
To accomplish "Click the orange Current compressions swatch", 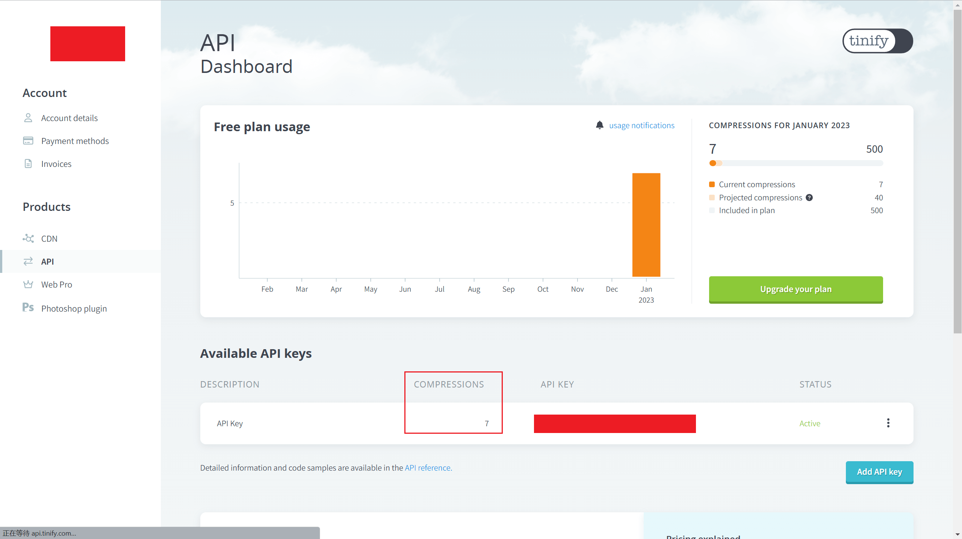I will 712,184.
